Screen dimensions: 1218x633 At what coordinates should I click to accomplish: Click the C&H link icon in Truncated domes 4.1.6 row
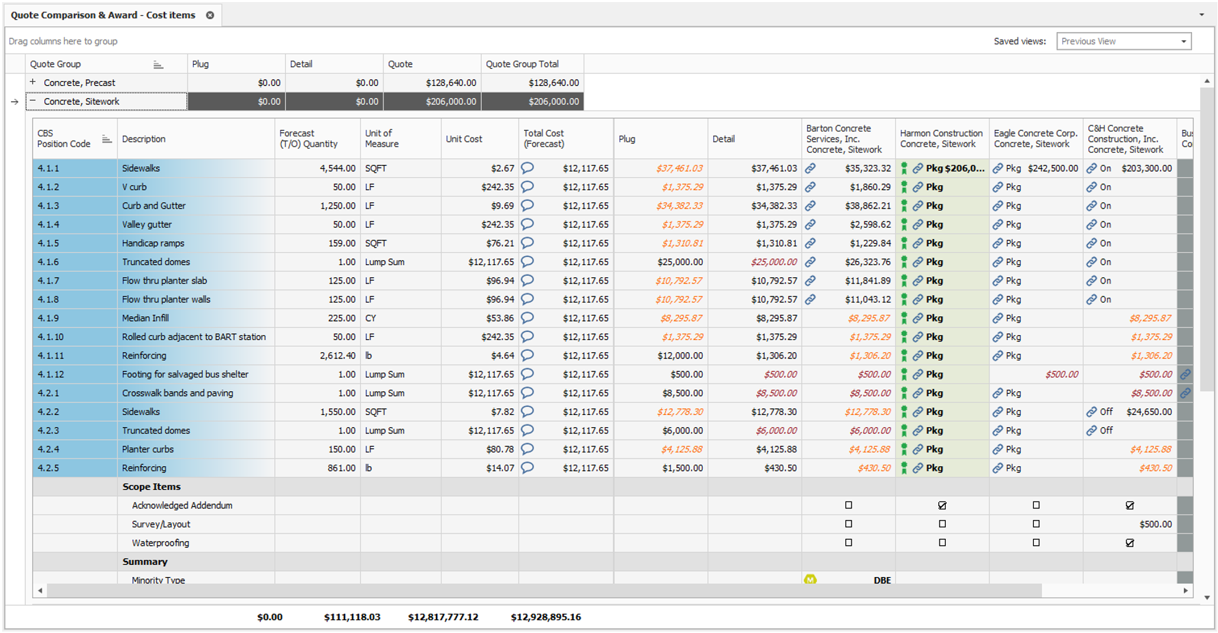1092,262
